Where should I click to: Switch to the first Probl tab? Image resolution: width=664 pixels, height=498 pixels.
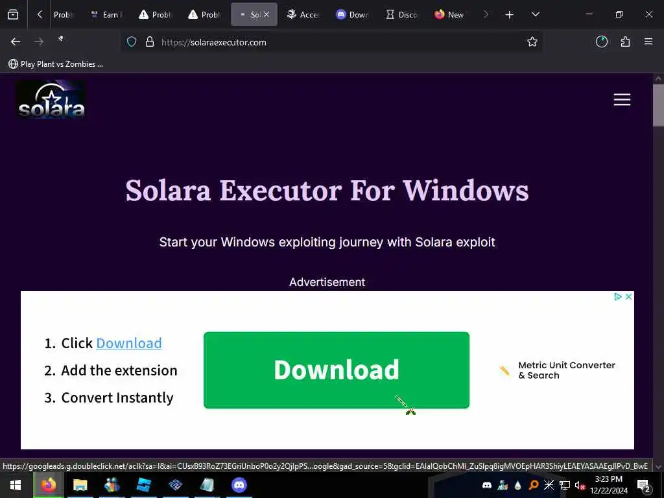[x=63, y=15]
